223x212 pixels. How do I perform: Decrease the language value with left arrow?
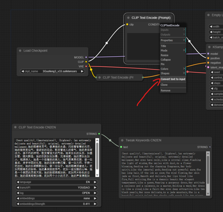tap(18, 182)
